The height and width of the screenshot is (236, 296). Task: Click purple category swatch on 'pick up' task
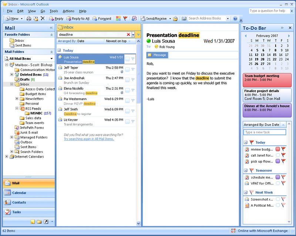point(277,161)
